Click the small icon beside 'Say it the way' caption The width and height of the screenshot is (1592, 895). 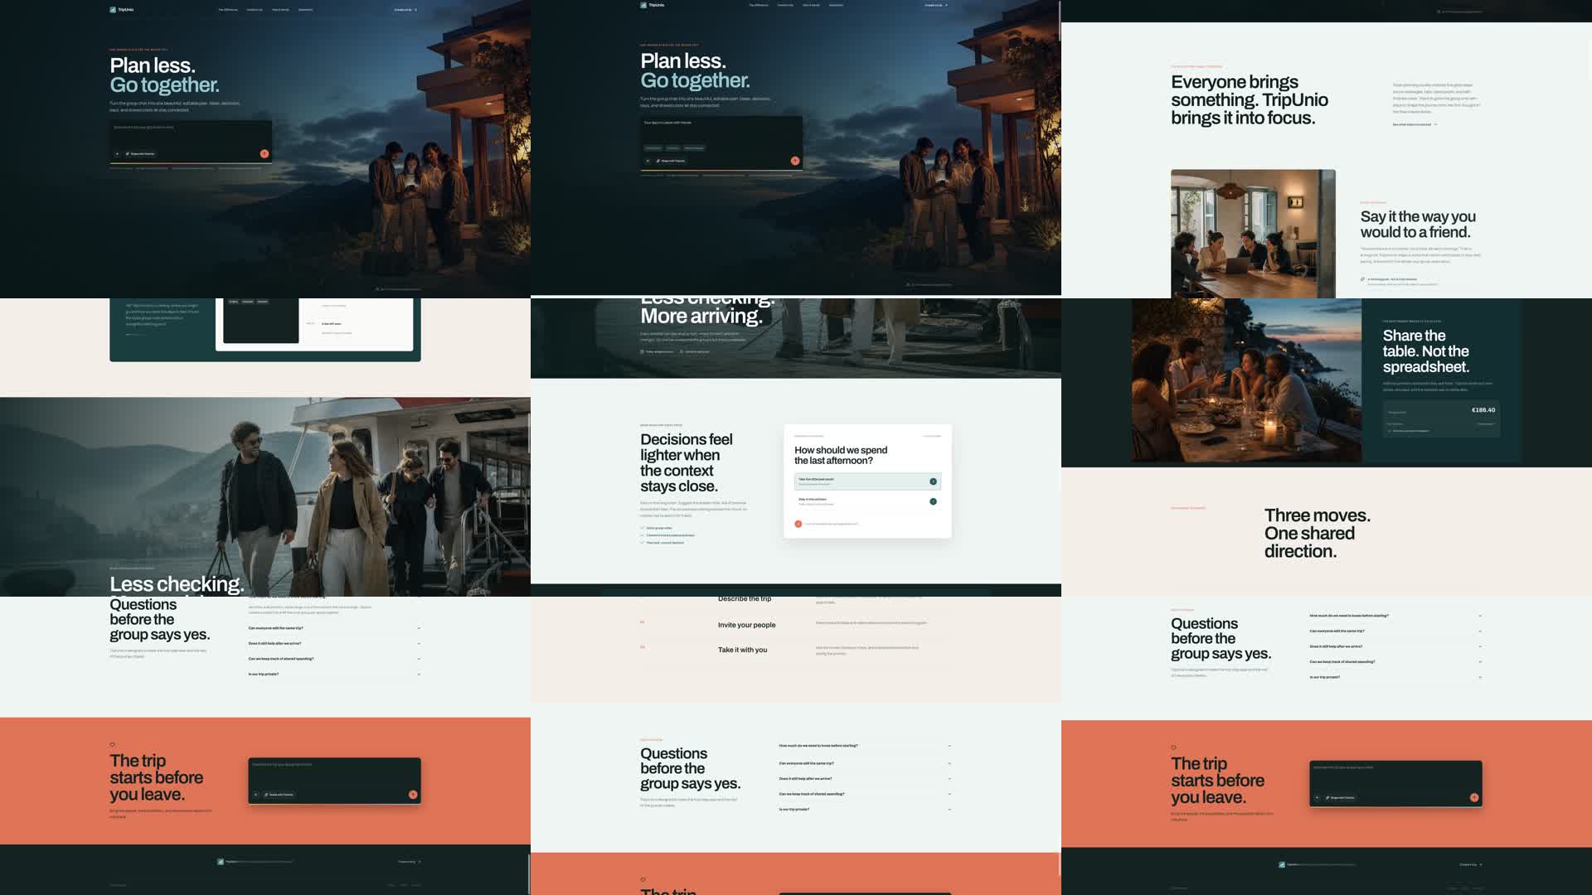(1362, 279)
